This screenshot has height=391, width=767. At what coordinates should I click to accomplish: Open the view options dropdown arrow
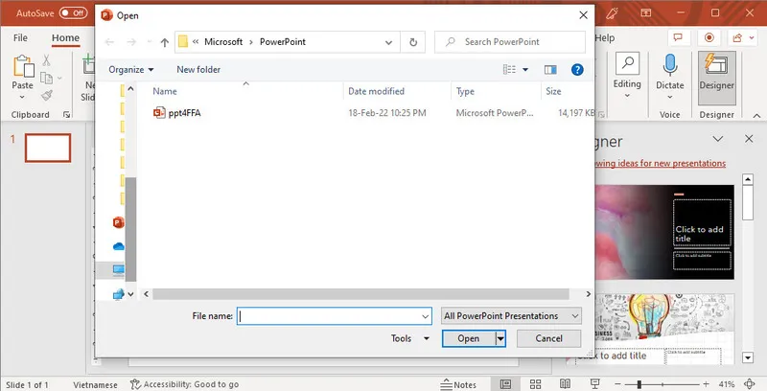point(525,70)
